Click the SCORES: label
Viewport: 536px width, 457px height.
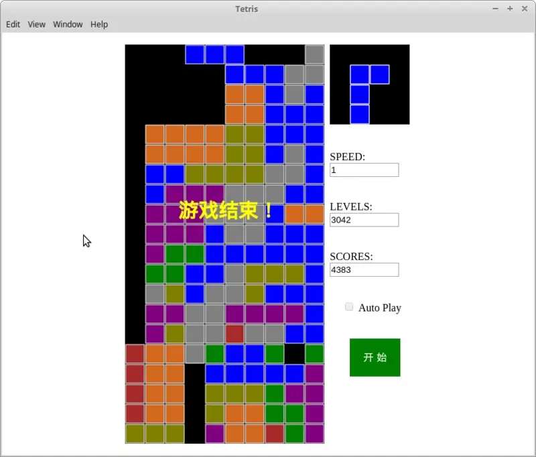click(x=351, y=257)
